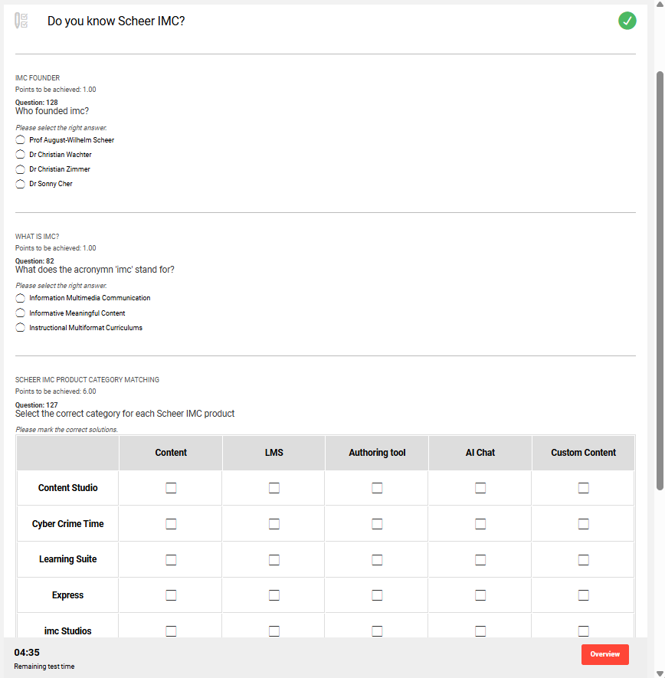
Task: Tick Learning Suite under AI Chat
Action: 480,559
